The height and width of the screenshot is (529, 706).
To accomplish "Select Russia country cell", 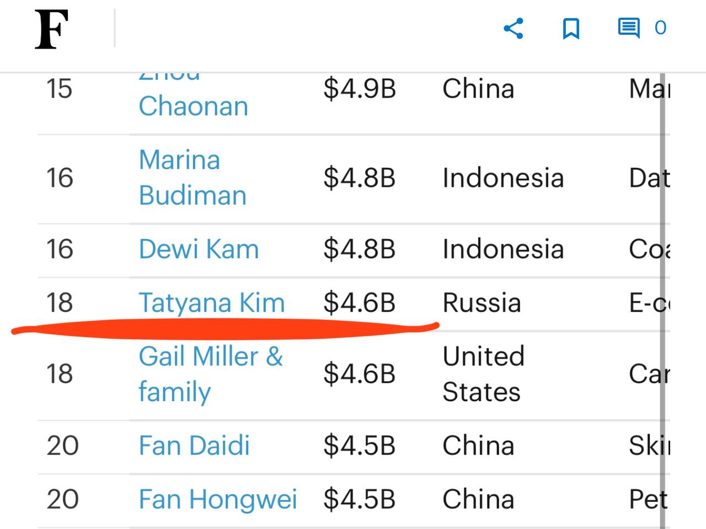I will pos(482,303).
